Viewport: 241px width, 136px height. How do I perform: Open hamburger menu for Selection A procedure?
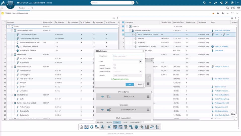click(148, 96)
